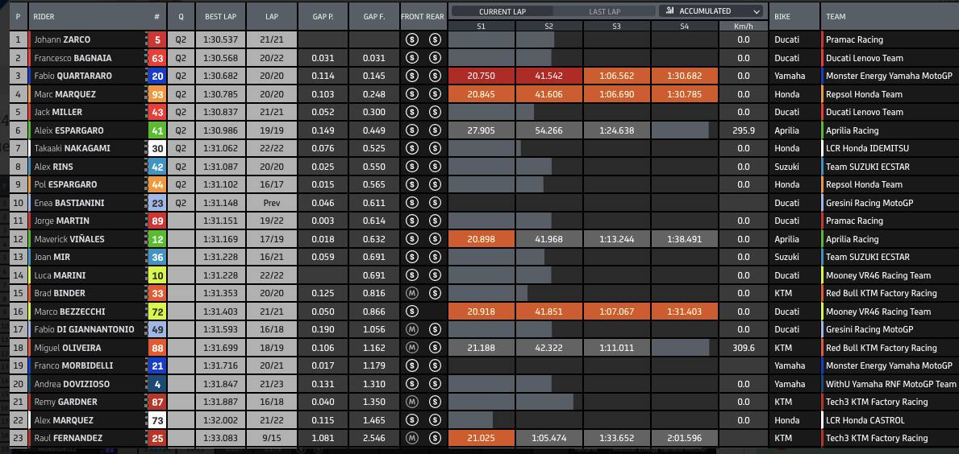Select rider Francesco BAGNAIA

click(x=72, y=58)
